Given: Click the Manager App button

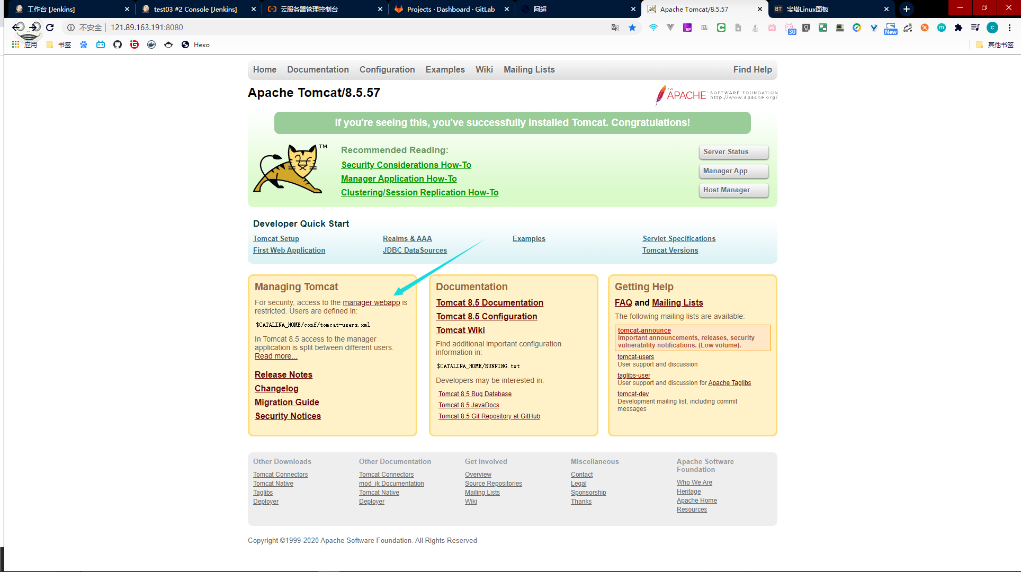Looking at the screenshot, I should [733, 171].
